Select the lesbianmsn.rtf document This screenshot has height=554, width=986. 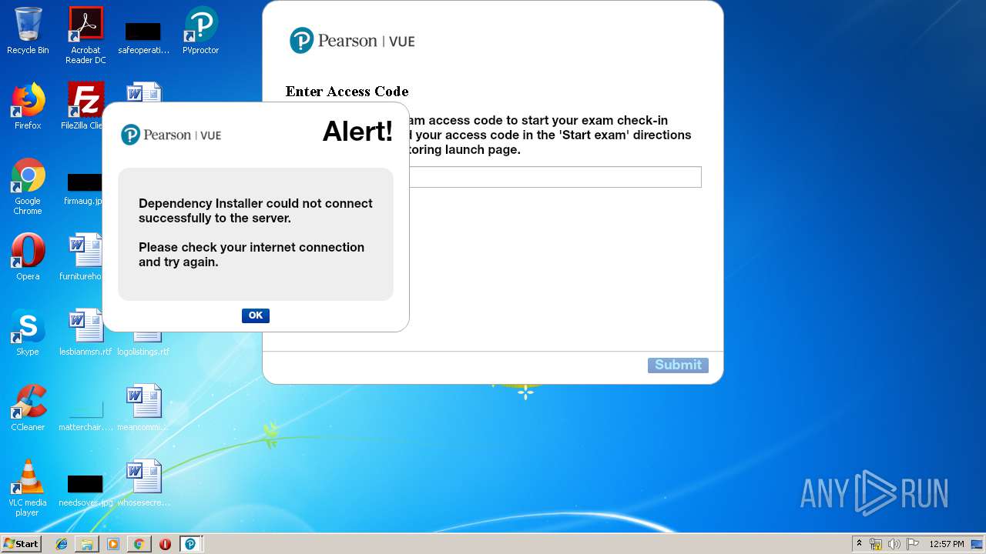pos(86,332)
